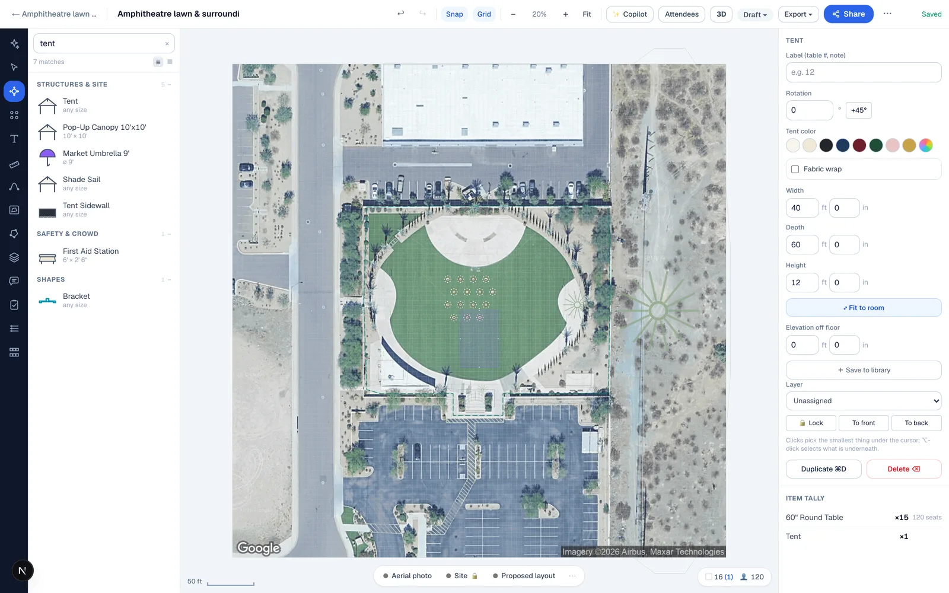Click the undo arrow
Image resolution: width=949 pixels, height=593 pixels.
[401, 14]
